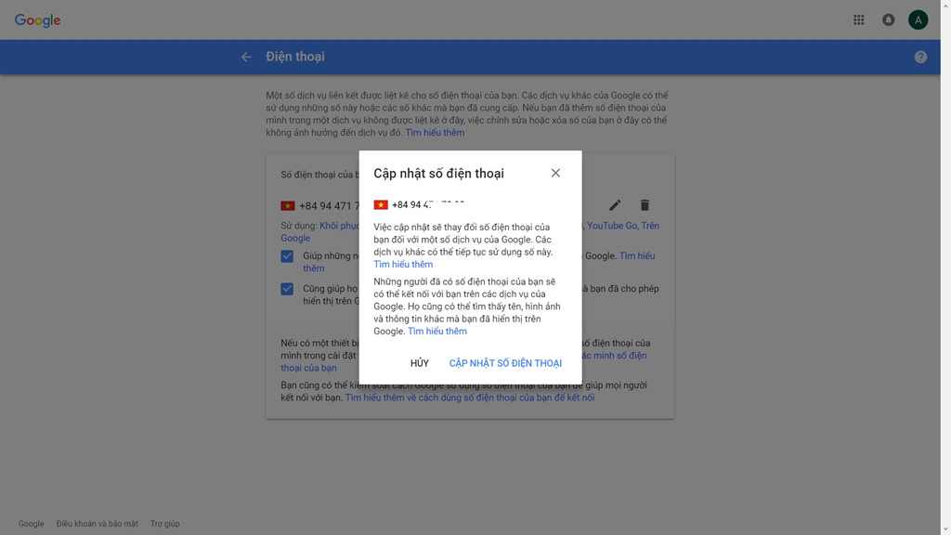The height and width of the screenshot is (535, 951).
Task: Click Tìm hiểu thêm in the intro paragraph
Action: click(434, 132)
